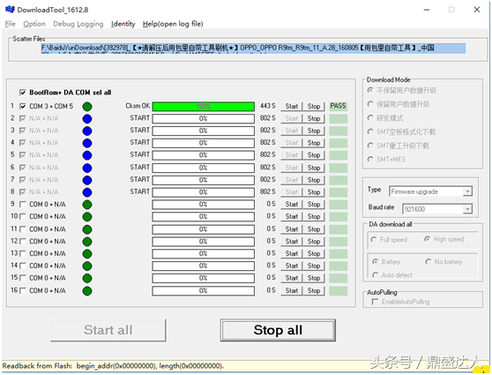Click the 100% green progress bar on row 1
Image resolution: width=492 pixels, height=375 pixels.
tap(204, 107)
